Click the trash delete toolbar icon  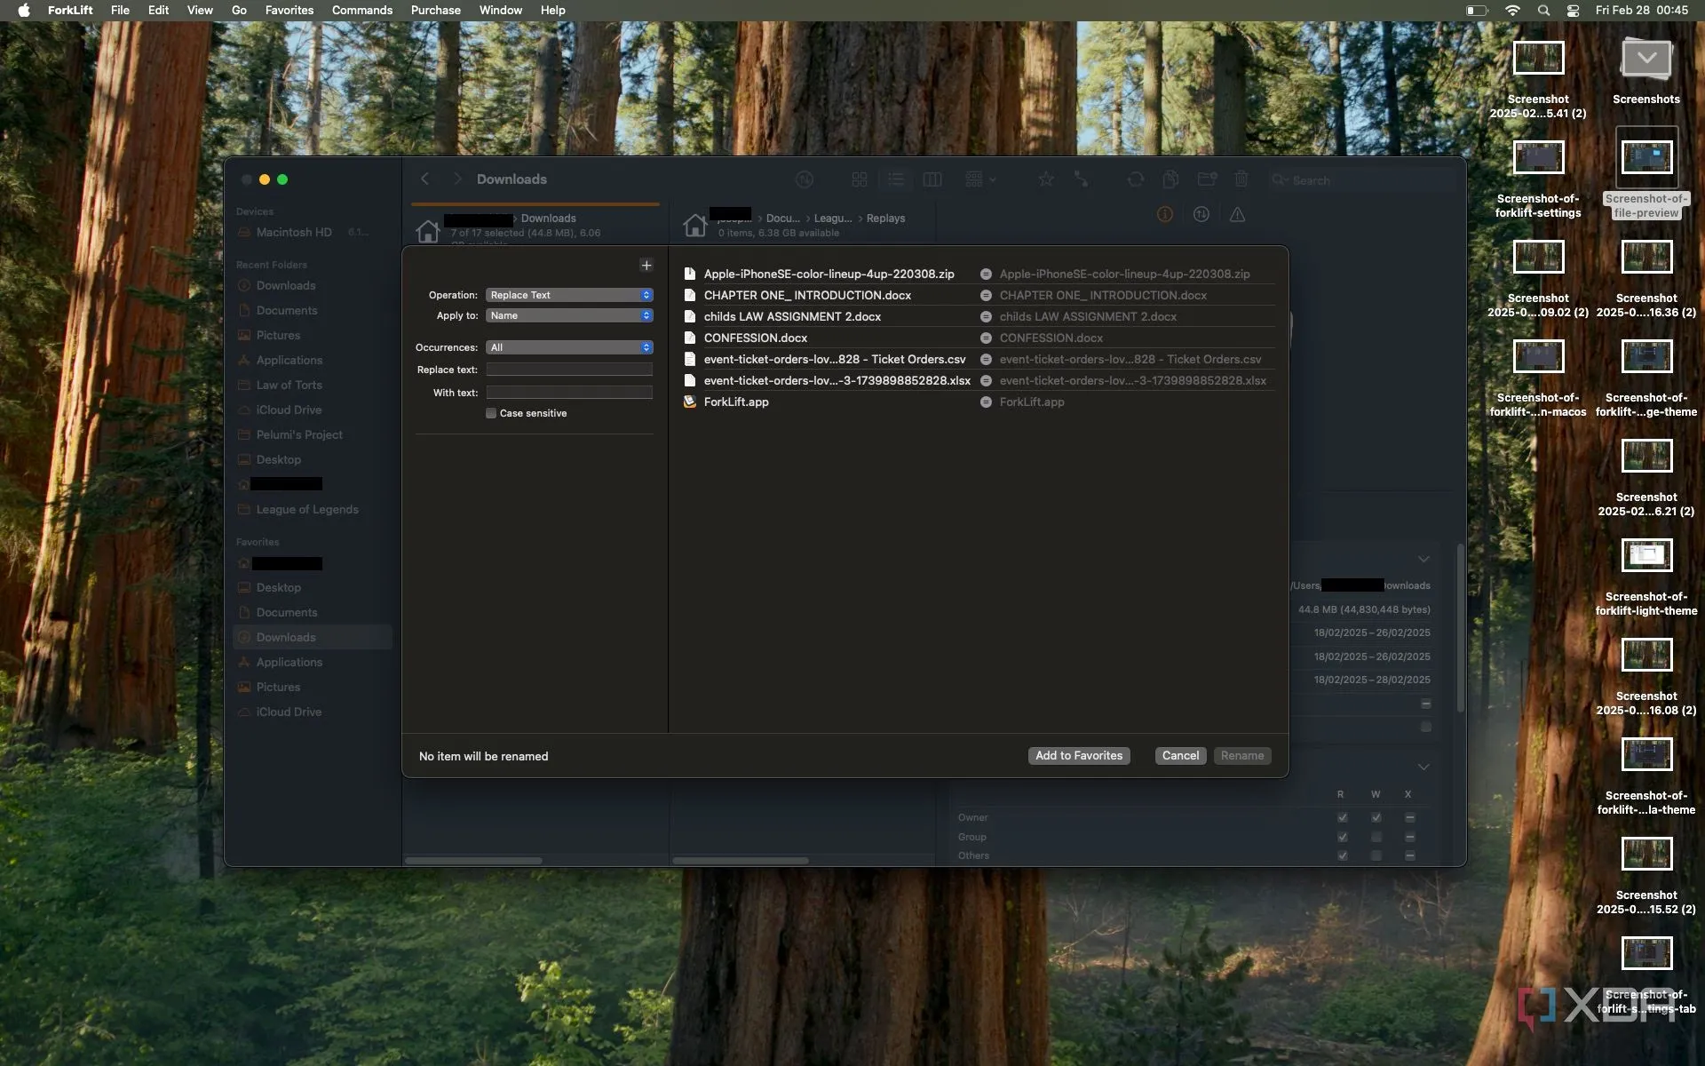[1241, 179]
